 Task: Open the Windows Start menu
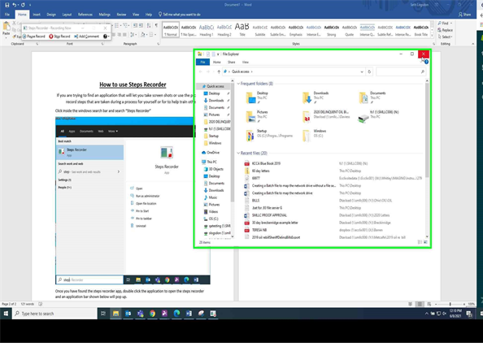pyautogui.click(x=6, y=314)
